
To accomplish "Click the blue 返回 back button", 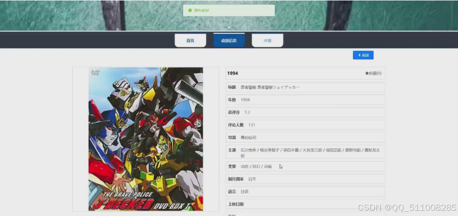I will [x=363, y=55].
